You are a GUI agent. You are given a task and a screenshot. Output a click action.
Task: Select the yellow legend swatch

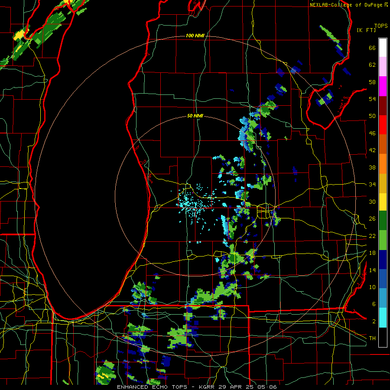(x=383, y=202)
